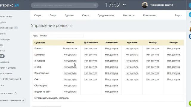Switch to the Компании tab
This screenshot has width=191, height=107.
[149, 15]
